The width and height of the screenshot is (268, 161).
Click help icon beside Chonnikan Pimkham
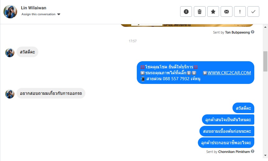252,151
